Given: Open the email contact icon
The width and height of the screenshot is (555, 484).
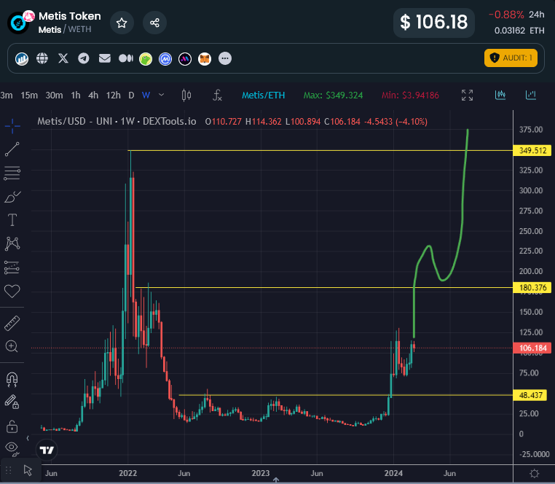Looking at the screenshot, I should coord(105,58).
